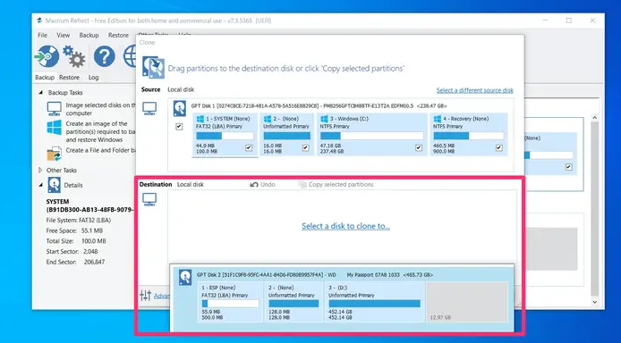Open the gears defaults toolbar icon
Viewport: 621px width, 343px height.
(x=74, y=56)
